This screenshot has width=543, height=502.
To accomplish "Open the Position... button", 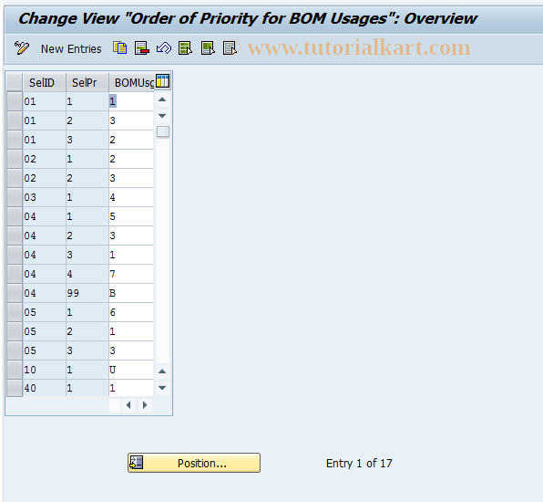I will (x=194, y=463).
